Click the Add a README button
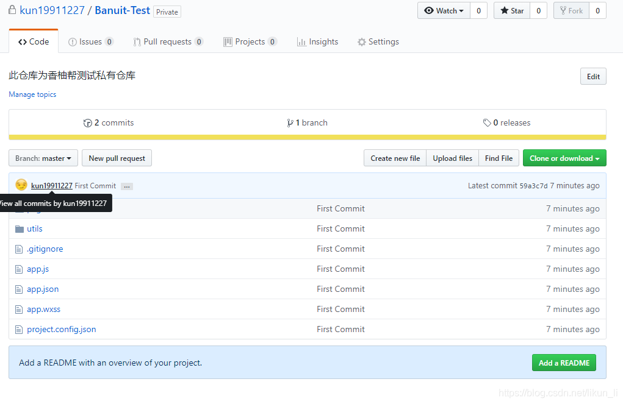The image size is (623, 404). [x=564, y=363]
